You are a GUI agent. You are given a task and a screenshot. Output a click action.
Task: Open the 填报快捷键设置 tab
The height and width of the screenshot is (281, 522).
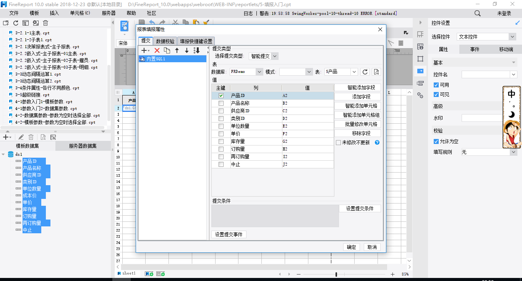tap(196, 41)
